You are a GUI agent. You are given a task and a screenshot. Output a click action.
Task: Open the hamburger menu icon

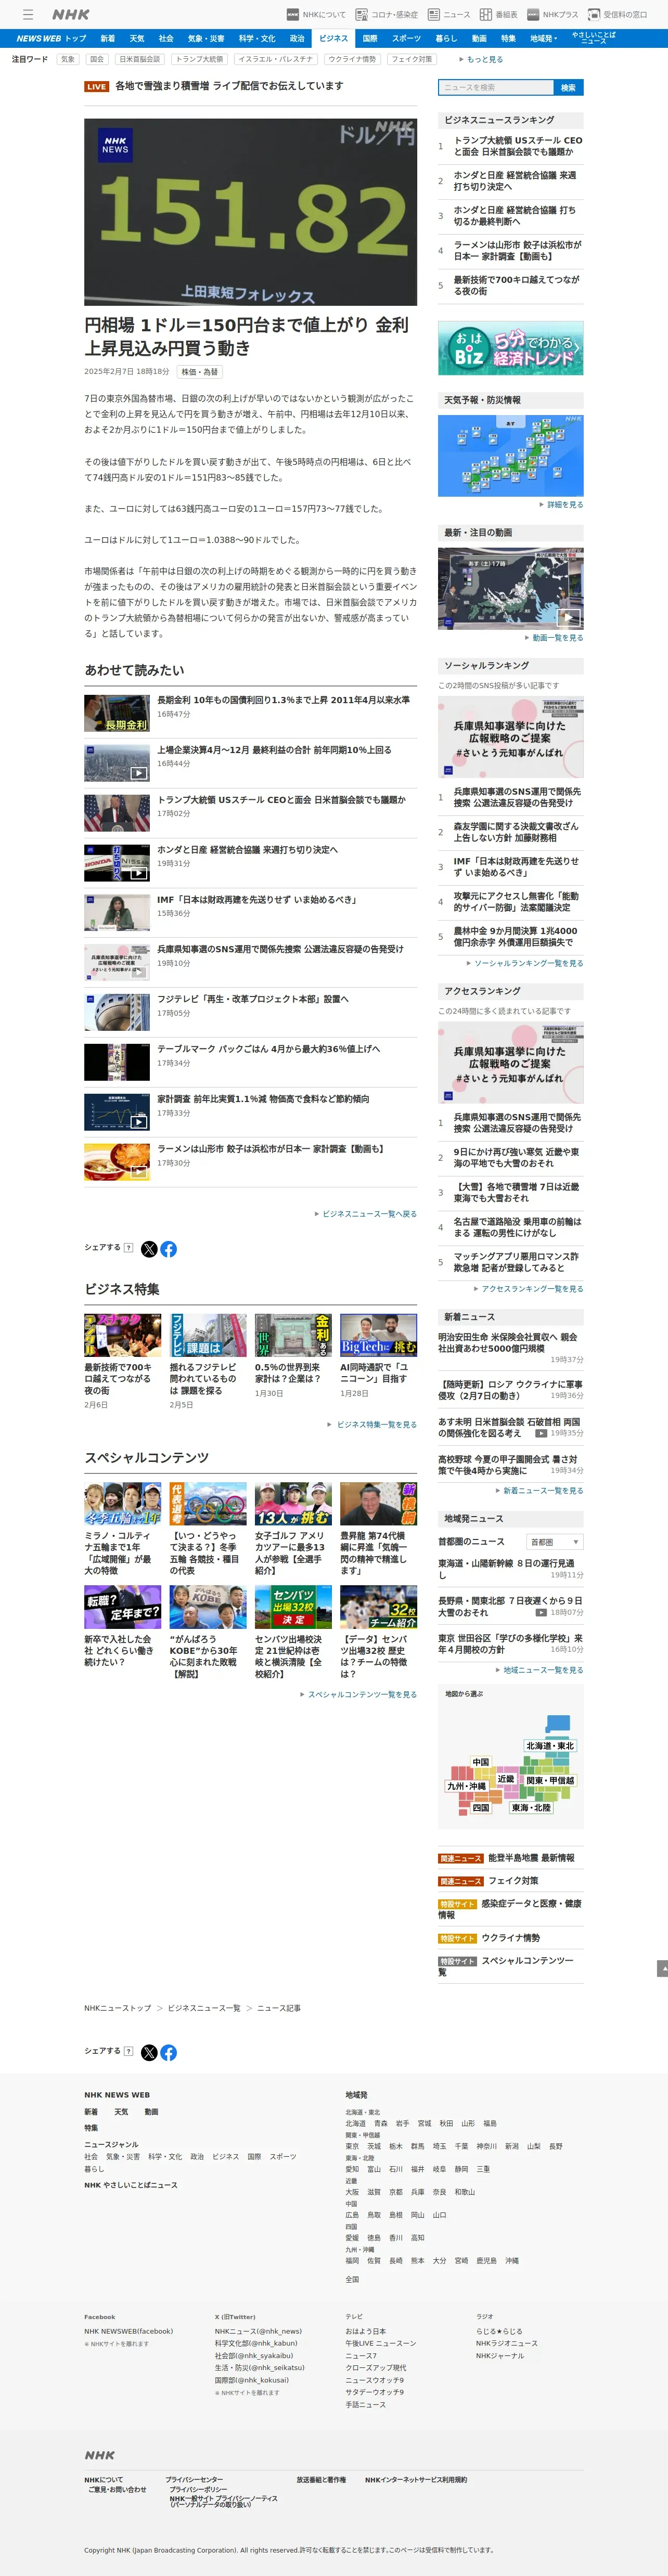[28, 15]
